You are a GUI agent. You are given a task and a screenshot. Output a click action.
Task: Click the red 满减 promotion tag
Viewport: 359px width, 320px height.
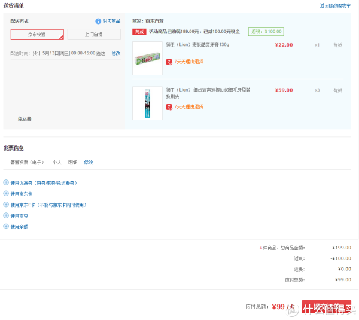[x=139, y=32]
